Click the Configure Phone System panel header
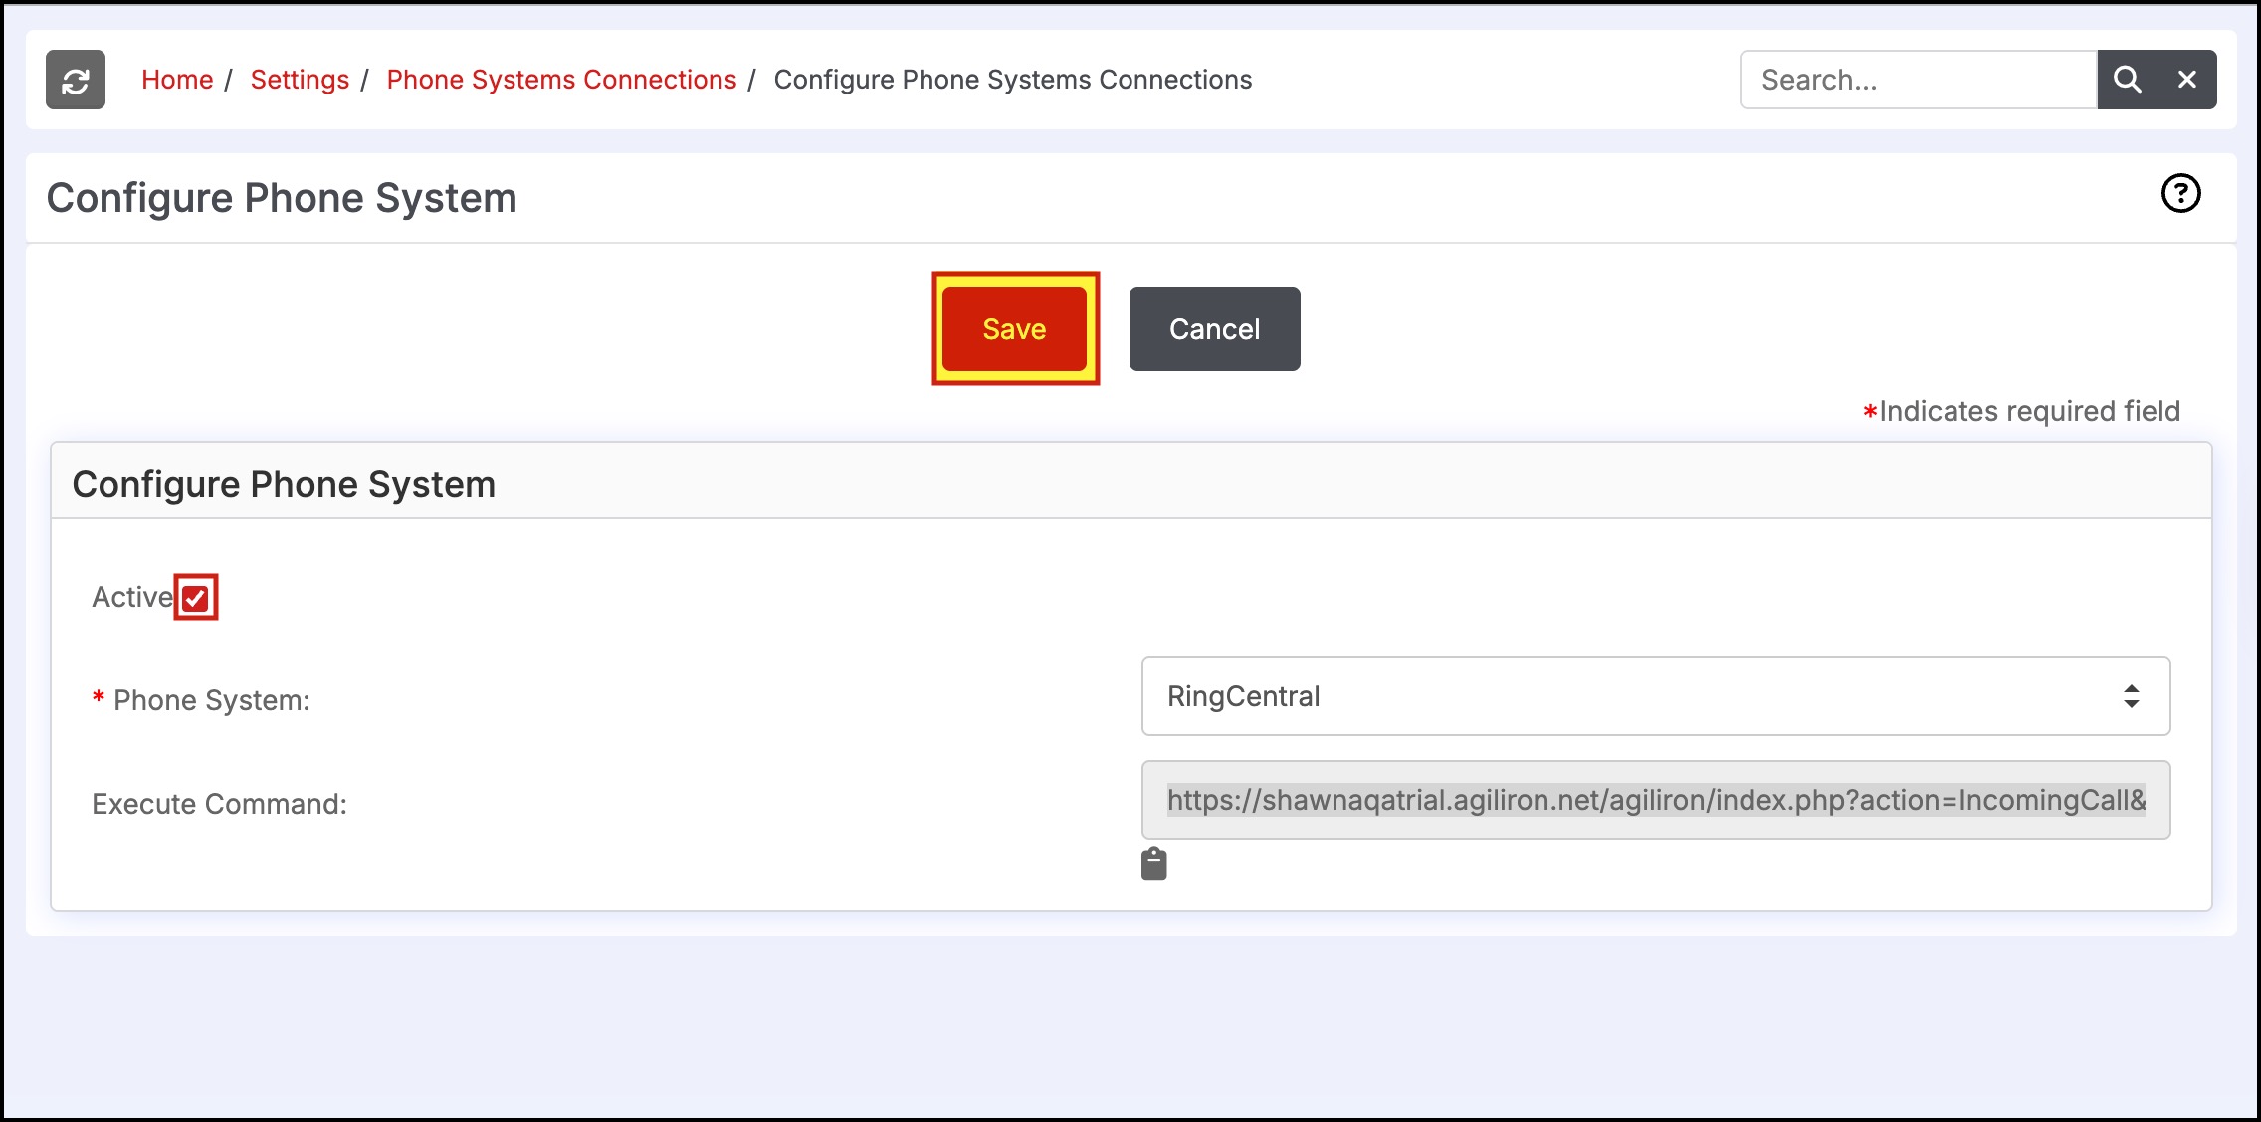 [284, 484]
